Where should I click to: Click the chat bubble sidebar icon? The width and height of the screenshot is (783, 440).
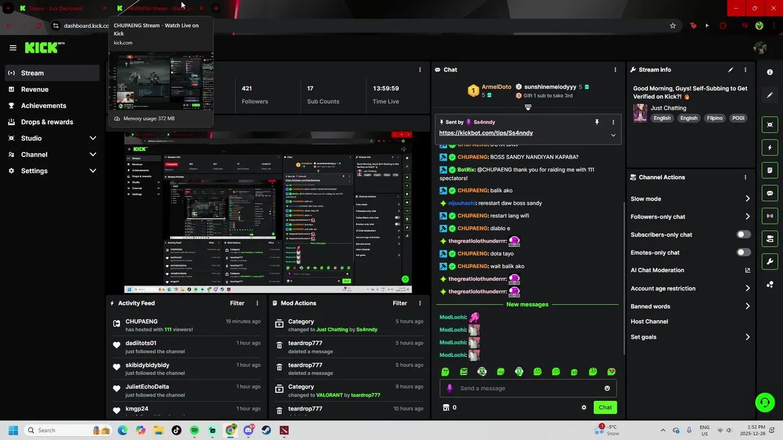coord(770,193)
